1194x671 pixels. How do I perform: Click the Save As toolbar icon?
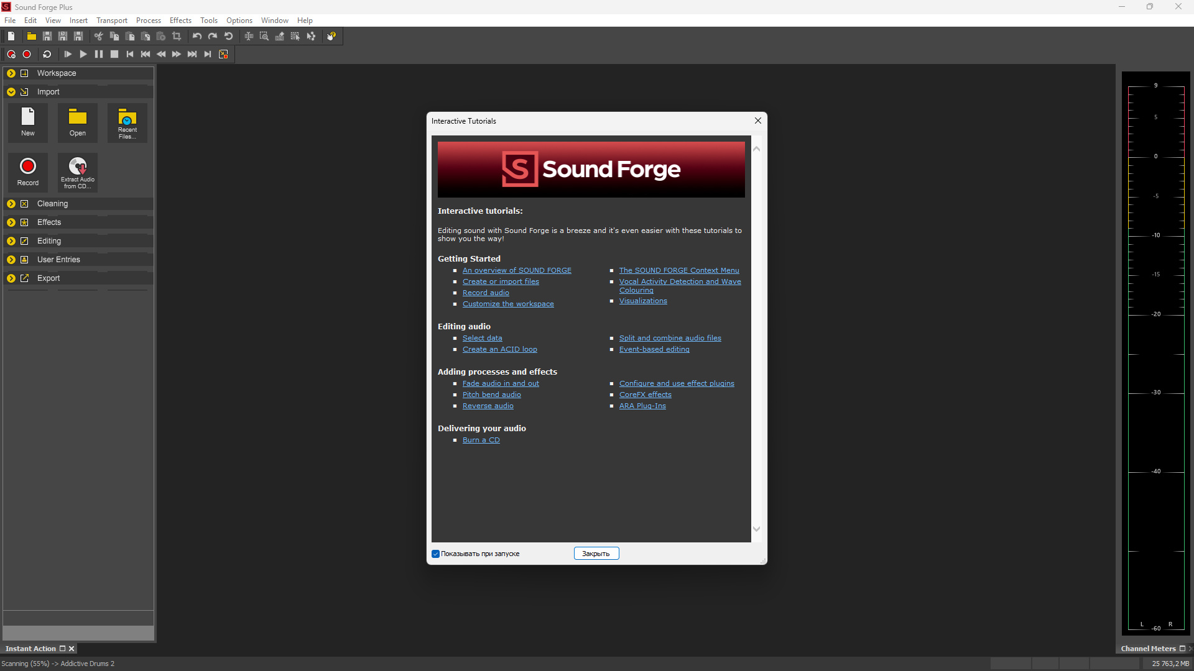click(x=62, y=36)
